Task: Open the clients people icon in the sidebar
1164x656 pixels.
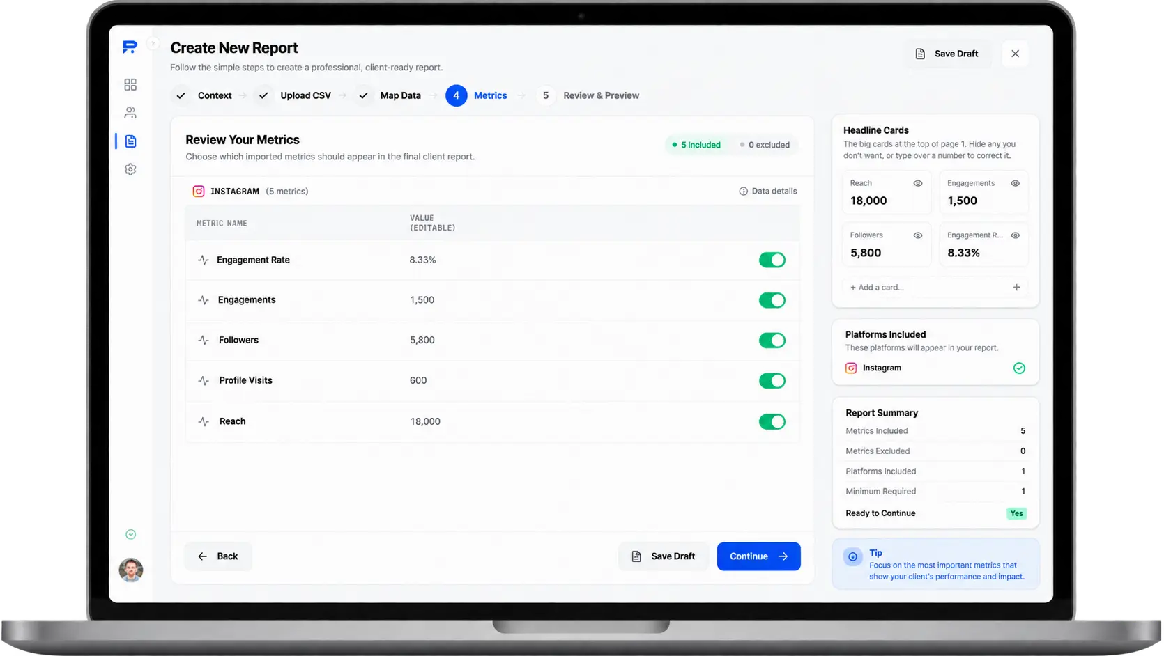Action: [x=130, y=113]
